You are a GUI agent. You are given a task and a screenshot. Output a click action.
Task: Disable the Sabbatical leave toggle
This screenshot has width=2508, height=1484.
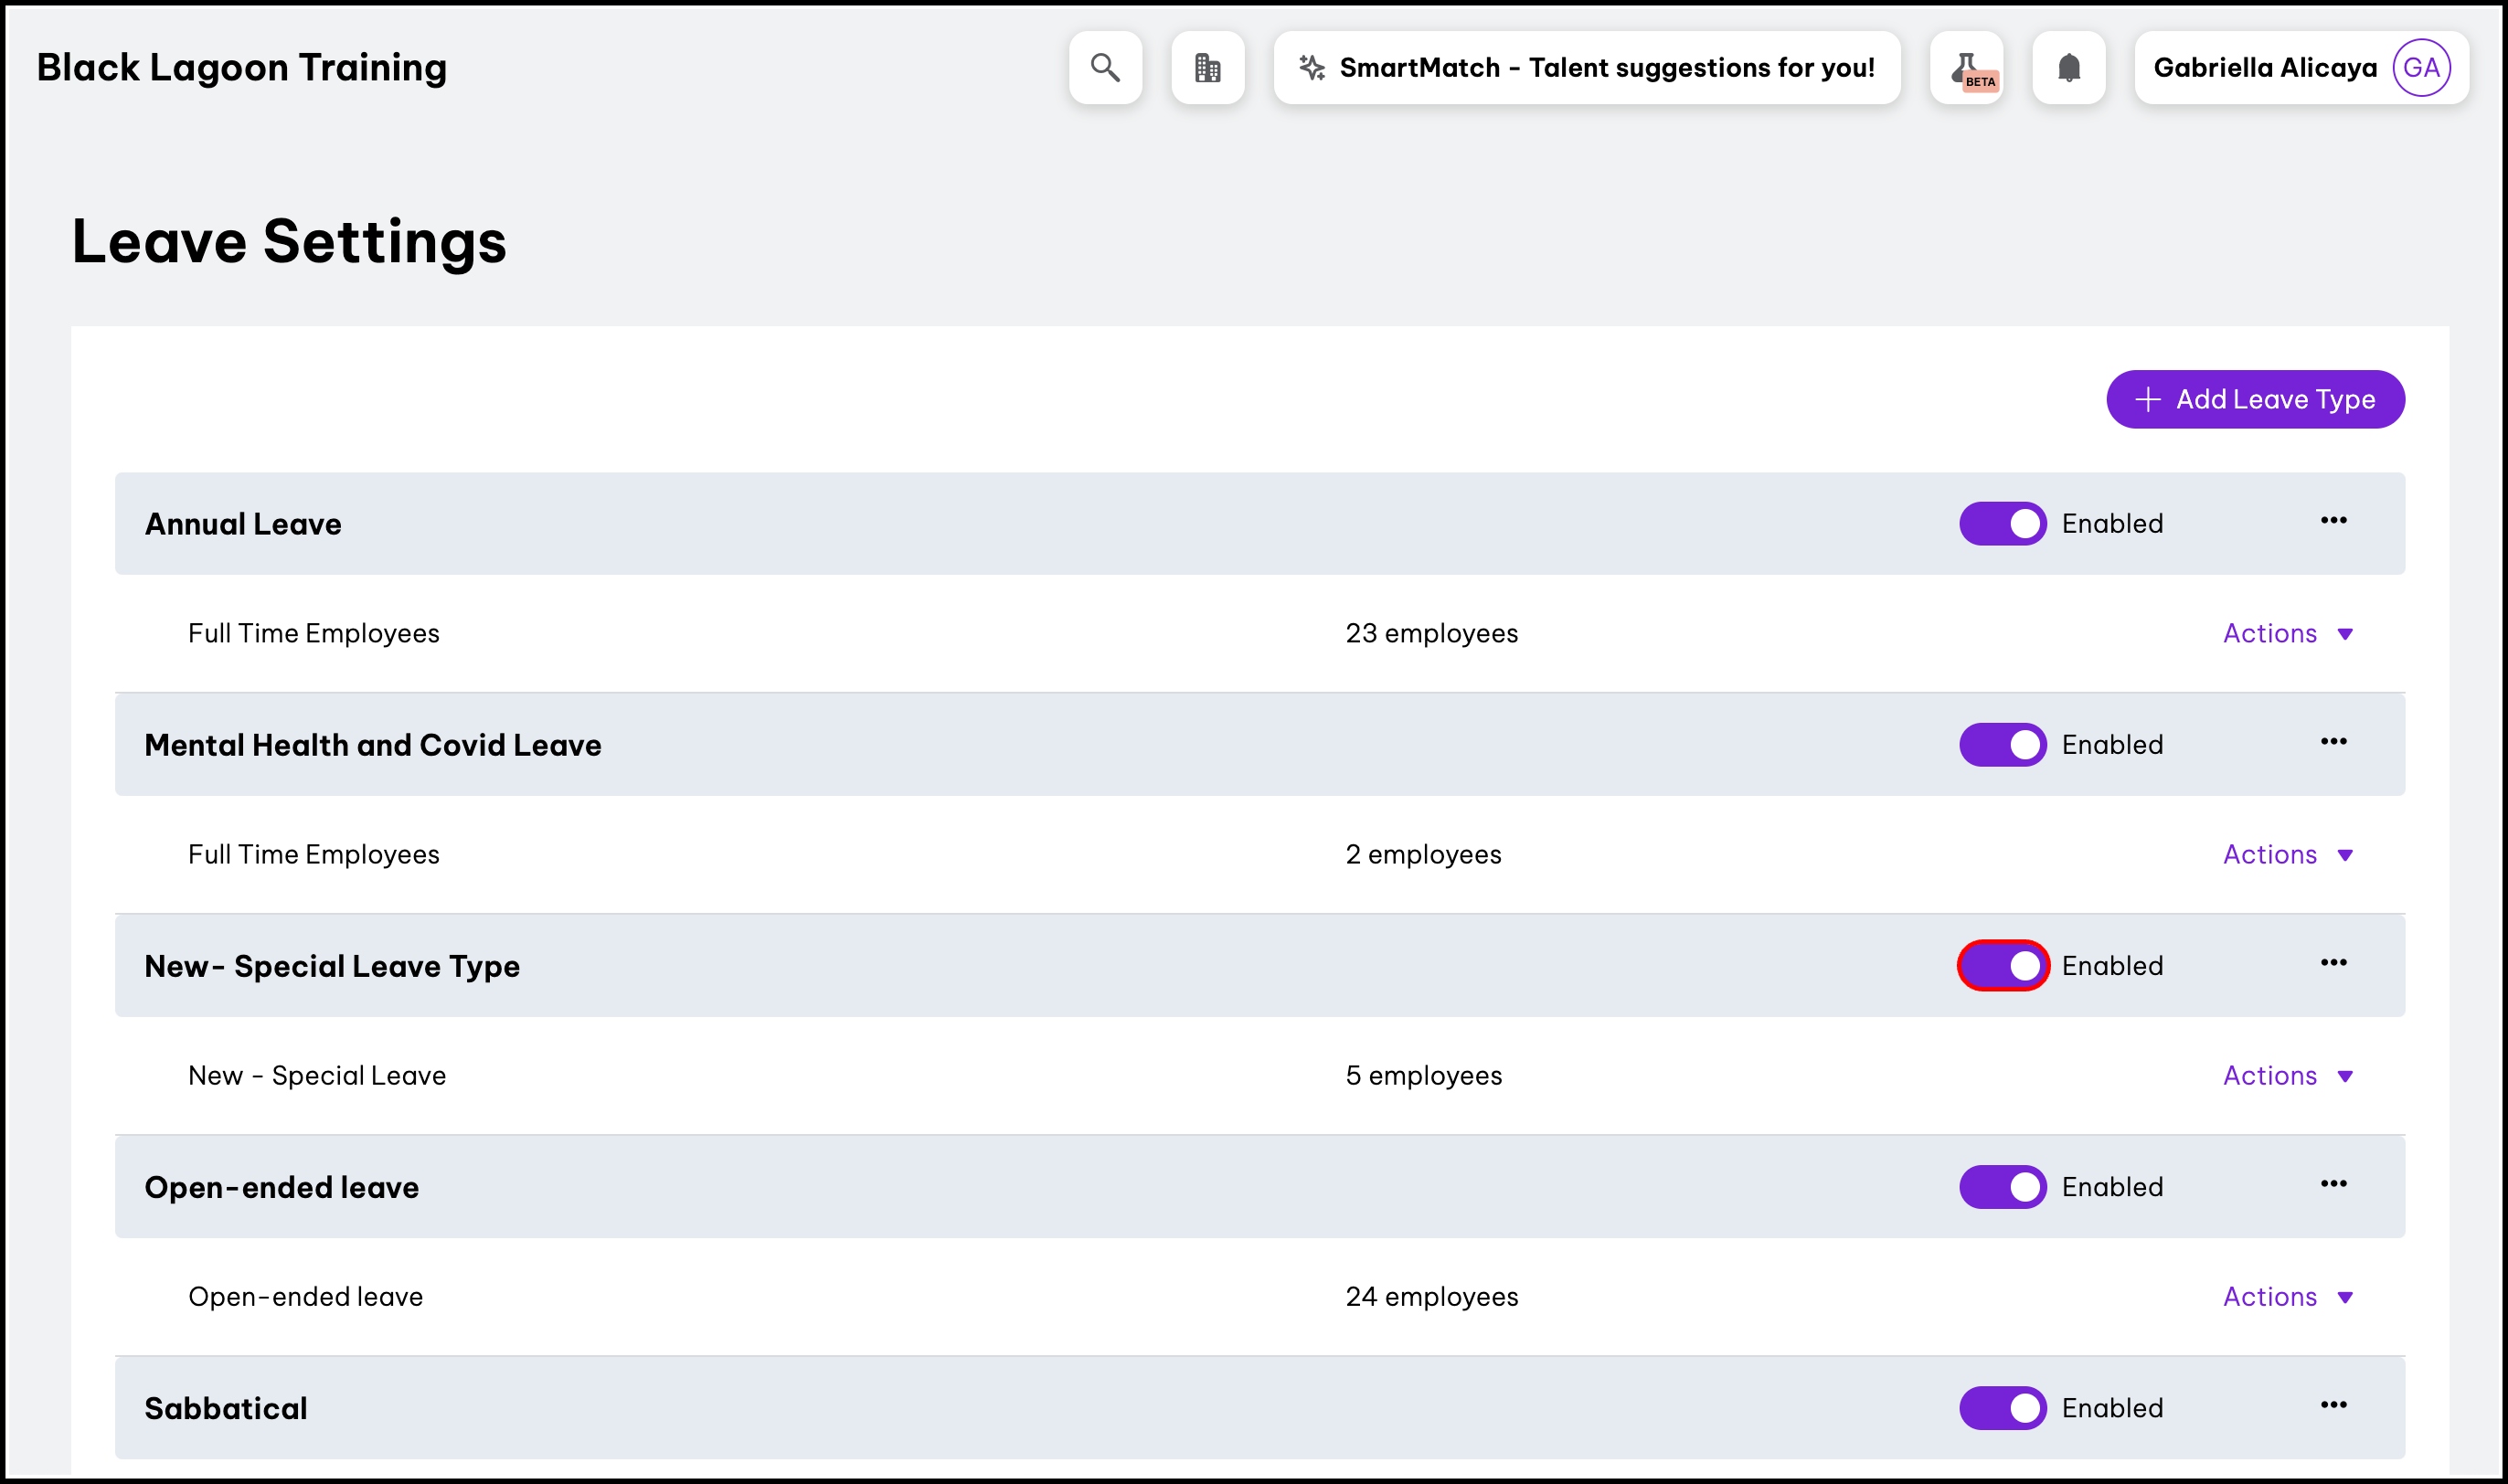coord(2002,1408)
